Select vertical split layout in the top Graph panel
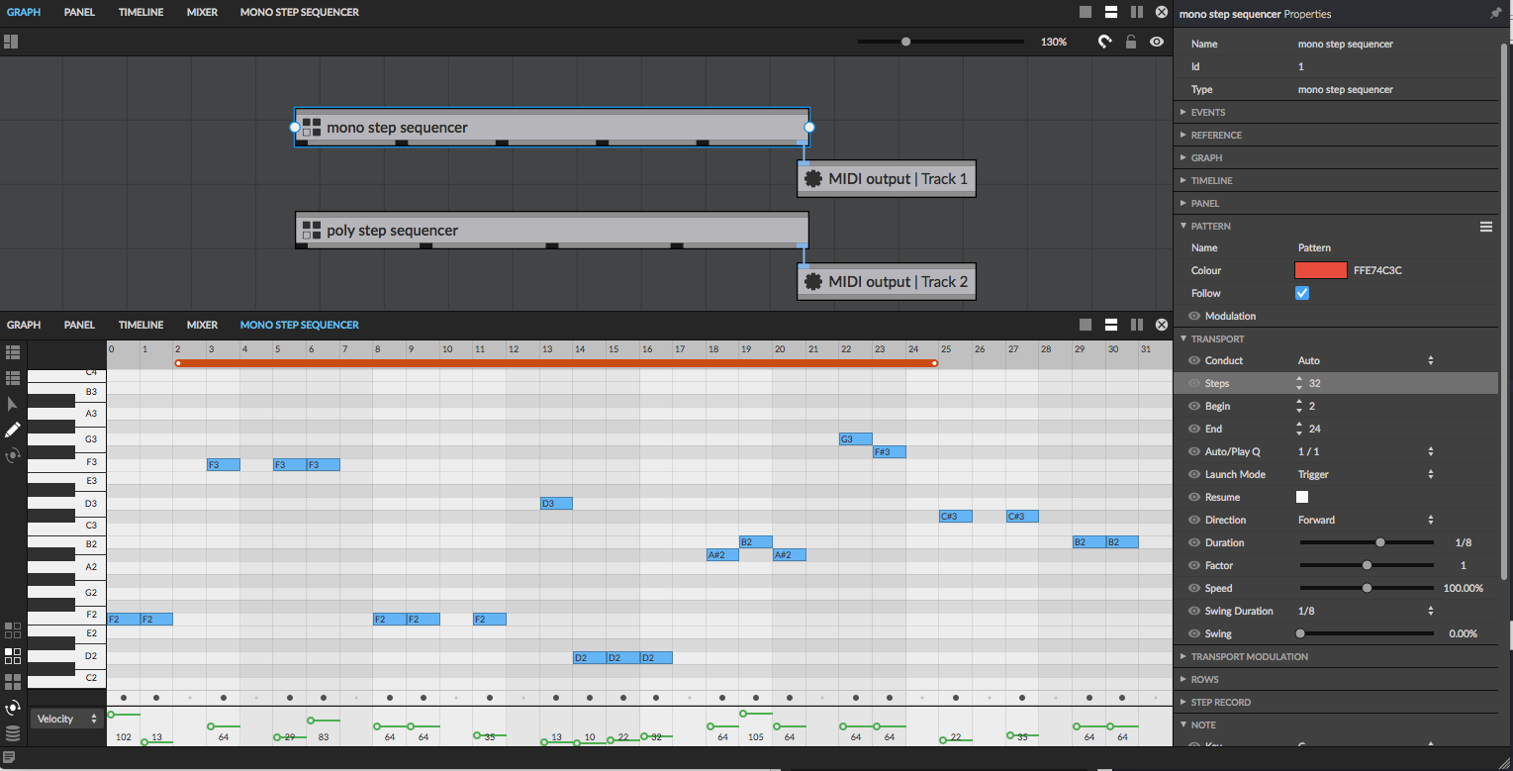Image resolution: width=1513 pixels, height=771 pixels. click(1137, 12)
